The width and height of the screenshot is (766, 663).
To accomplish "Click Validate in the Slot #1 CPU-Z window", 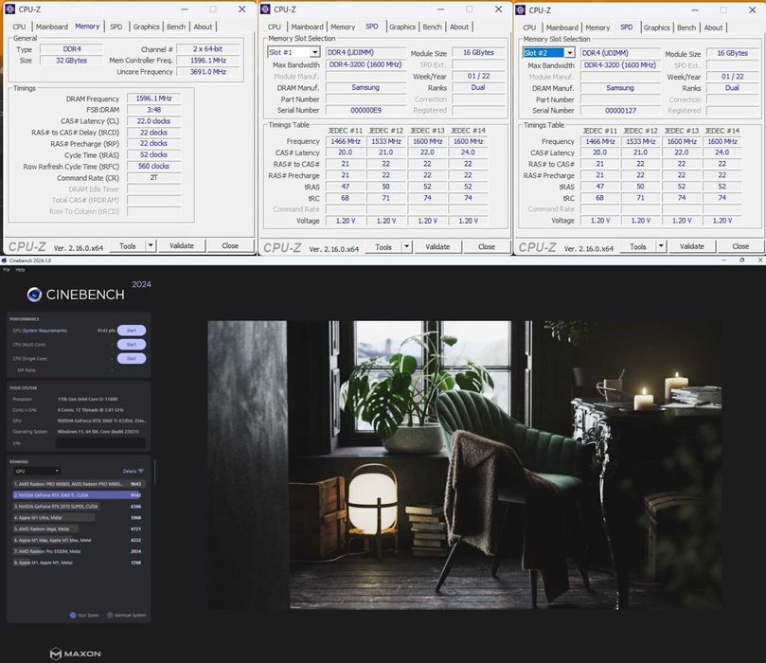I will coord(437,247).
